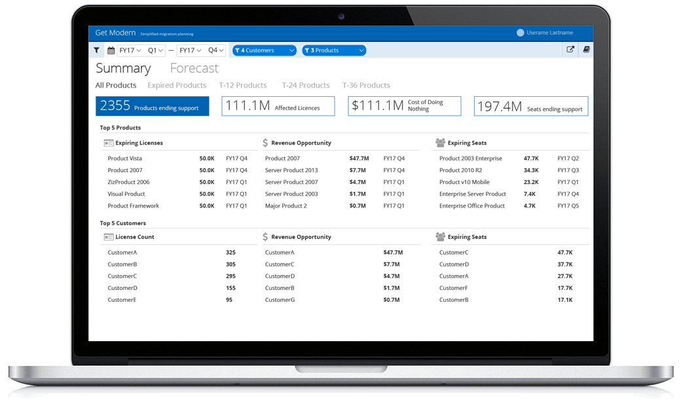Open the Q4 end quarter dropdown

point(215,50)
